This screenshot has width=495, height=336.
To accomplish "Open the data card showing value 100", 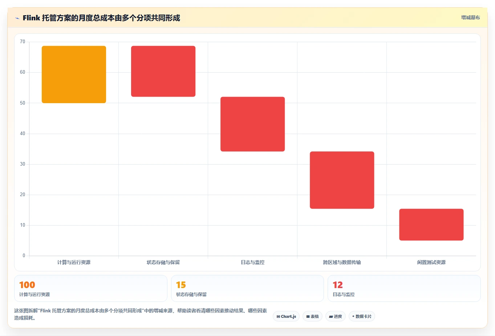I will coord(90,288).
